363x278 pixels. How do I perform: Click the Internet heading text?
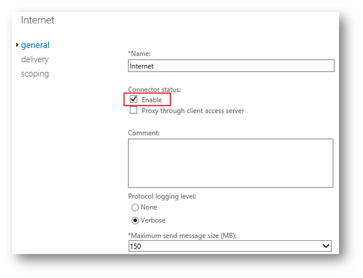click(38, 20)
